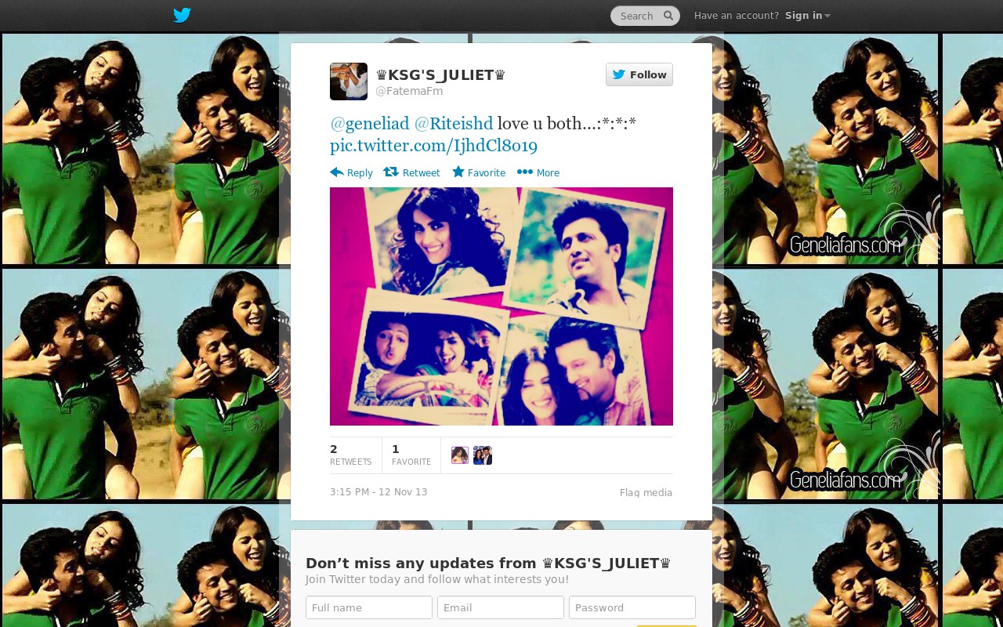Open pic.twitter.com/IjhdCl8019 link
The image size is (1003, 627).
pyautogui.click(x=433, y=146)
